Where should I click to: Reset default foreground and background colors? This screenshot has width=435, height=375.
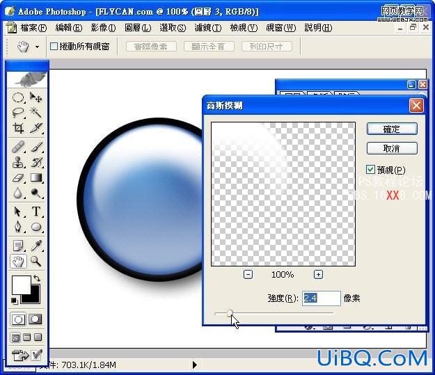pos(14,301)
